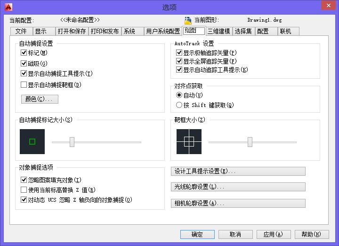This screenshot has width=339, height=246.
Task: Toggle 忽略图案填充对象(I) checkbox
Action: (x=24, y=180)
